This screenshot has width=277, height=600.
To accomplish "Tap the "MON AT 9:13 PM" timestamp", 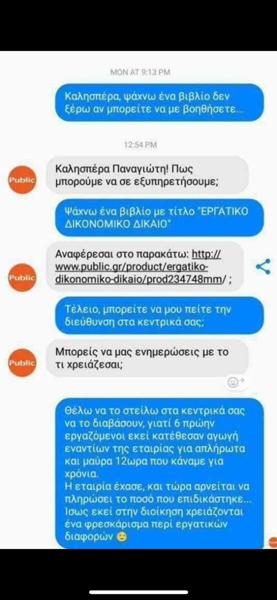I will 140,72.
